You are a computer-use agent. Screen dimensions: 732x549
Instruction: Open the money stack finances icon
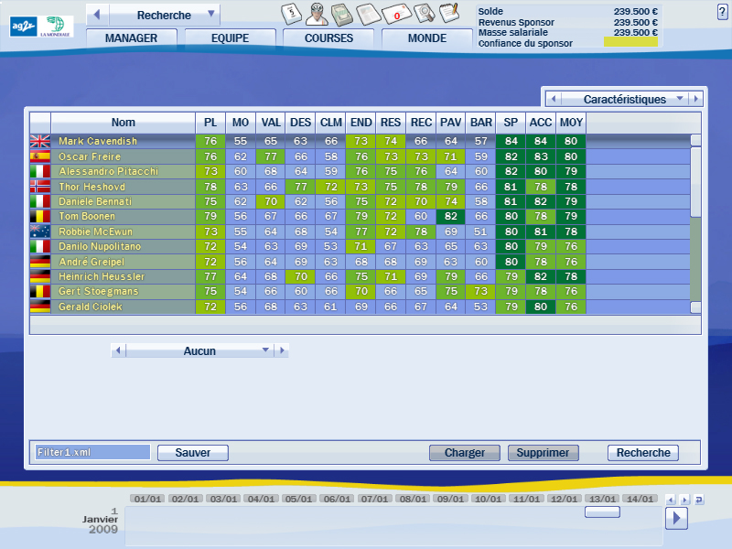[342, 14]
